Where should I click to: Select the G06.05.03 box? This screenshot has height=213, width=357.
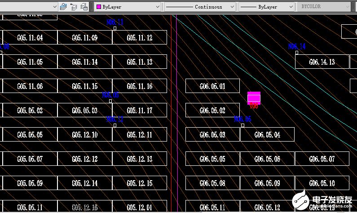pyautogui.click(x=212, y=134)
